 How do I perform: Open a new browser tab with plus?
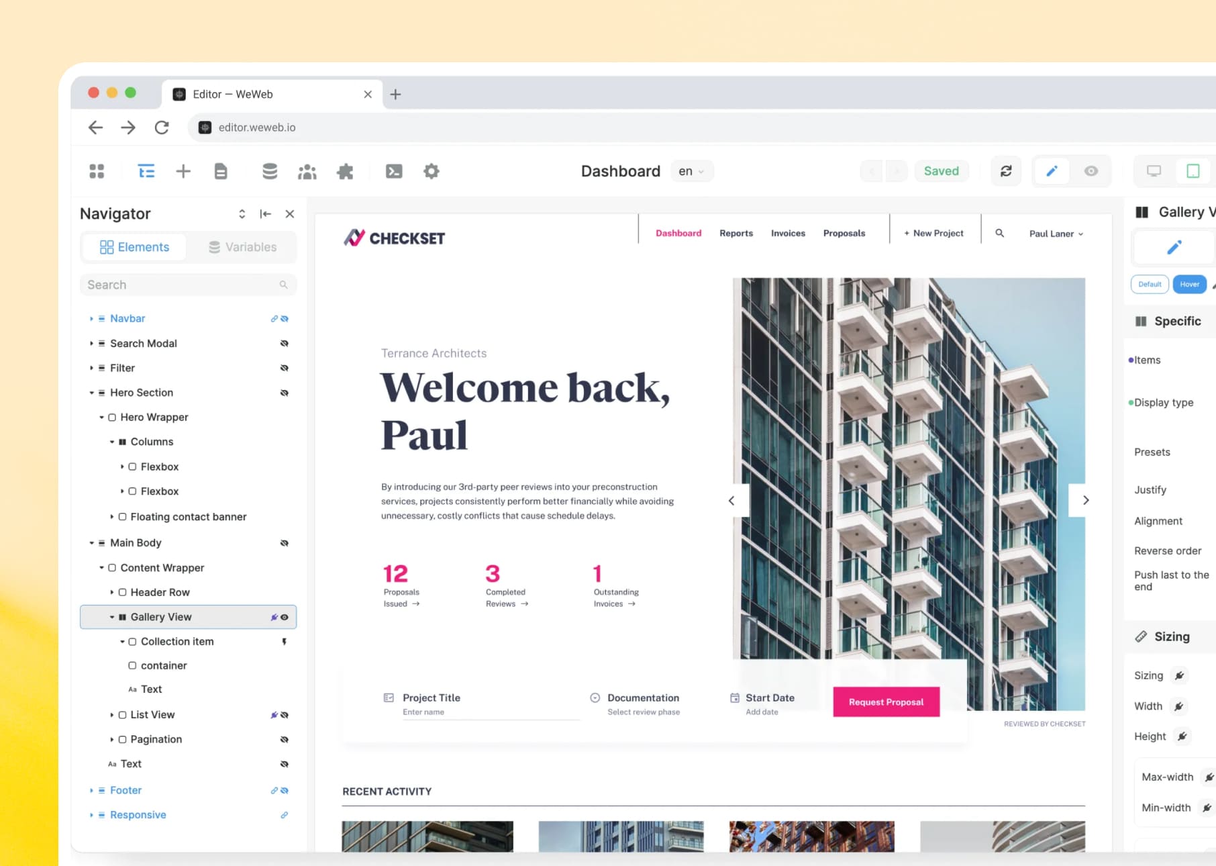[x=396, y=95]
